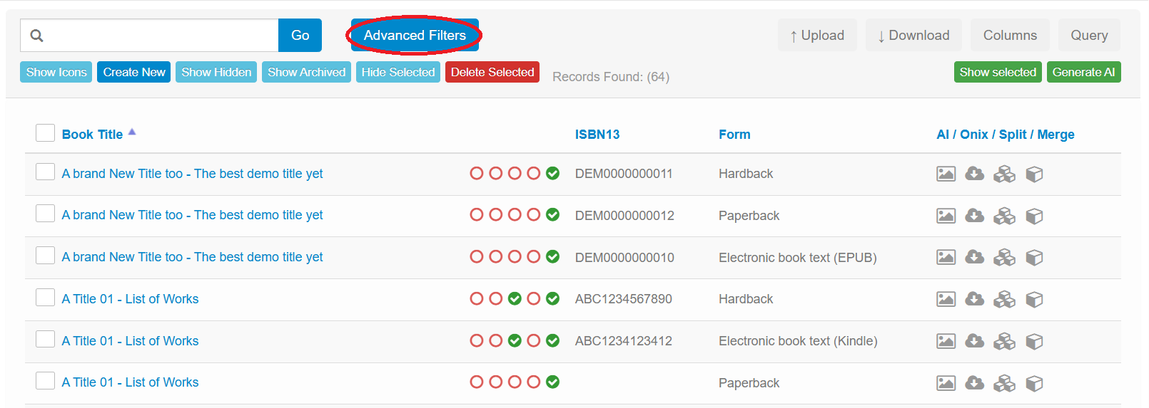Screen dimensions: 1149x408
Task: Click the AI image icon for DEM0000000011
Action: tap(946, 174)
